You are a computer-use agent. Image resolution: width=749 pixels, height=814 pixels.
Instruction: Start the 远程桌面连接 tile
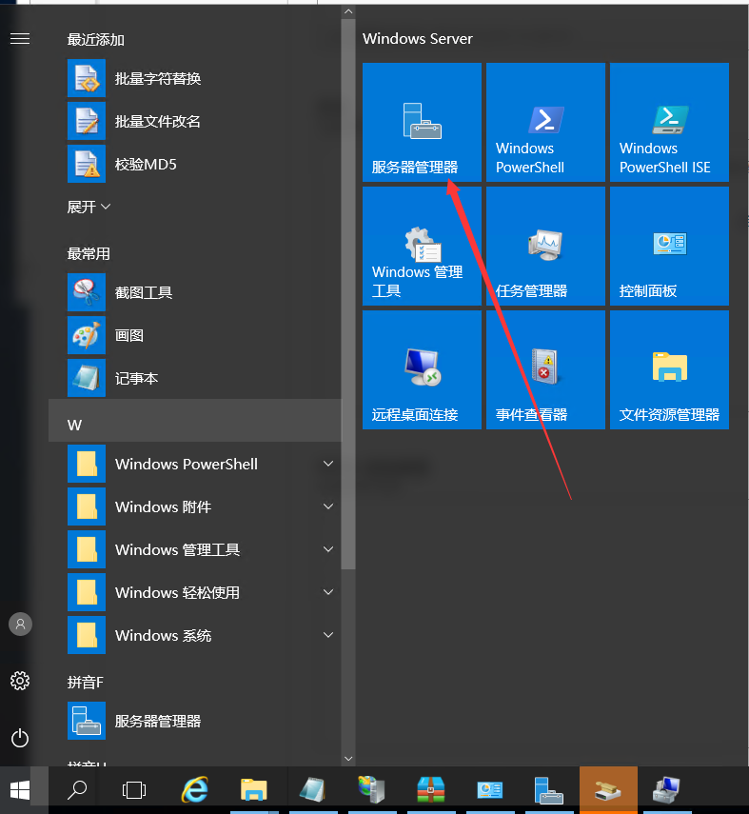[x=422, y=369]
